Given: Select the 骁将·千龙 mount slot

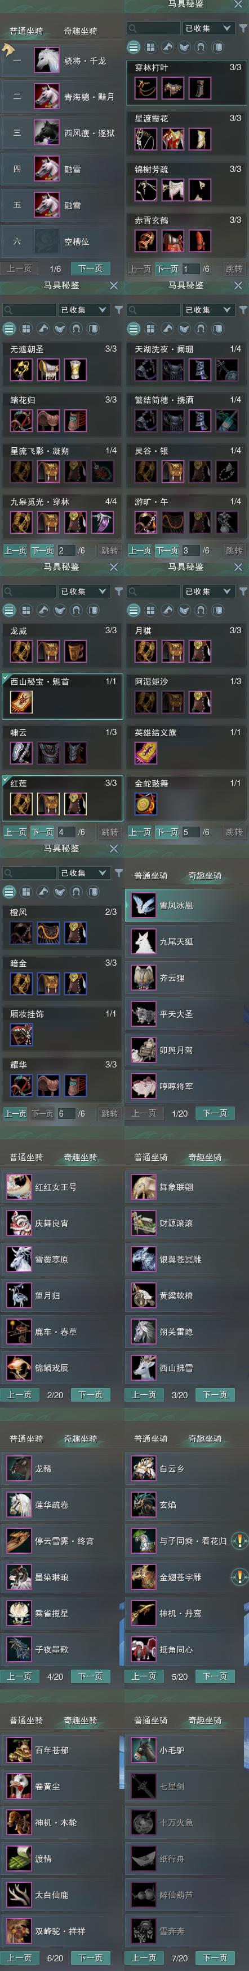Looking at the screenshot, I should pyautogui.click(x=61, y=60).
